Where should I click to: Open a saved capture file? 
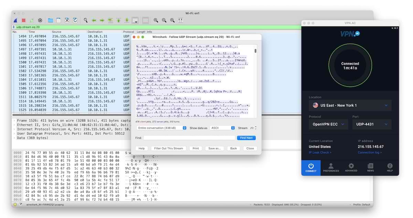50,20
